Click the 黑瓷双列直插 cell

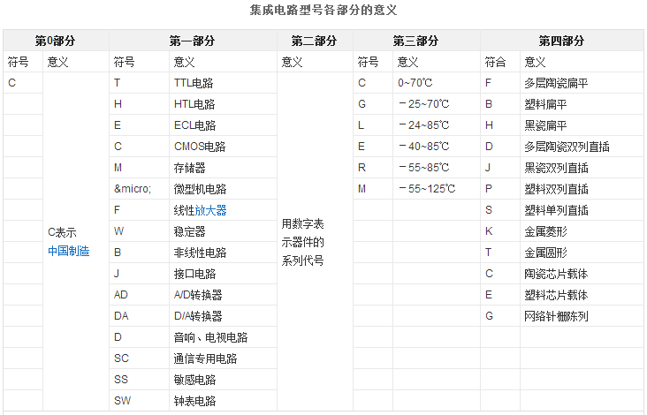tap(582, 168)
